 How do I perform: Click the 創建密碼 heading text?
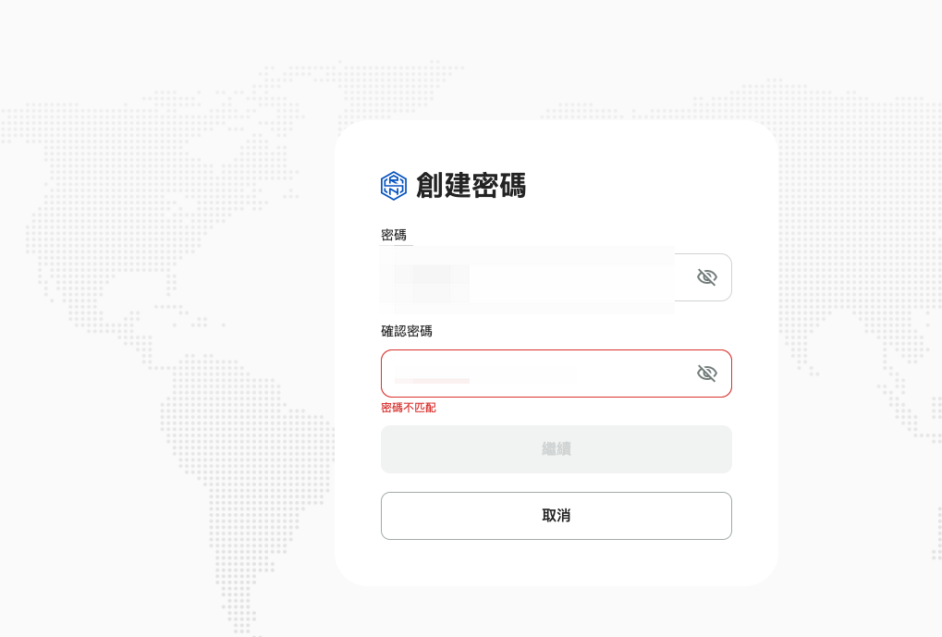click(x=471, y=185)
